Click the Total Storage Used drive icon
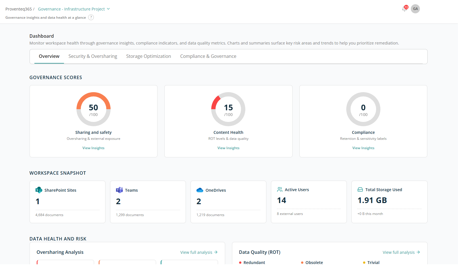This screenshot has width=458, height=266. point(360,189)
